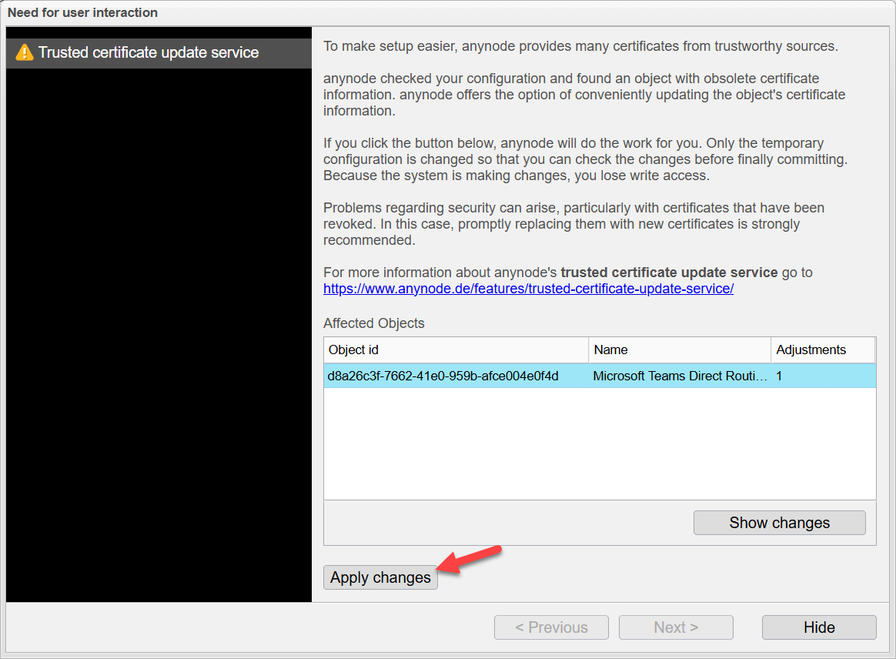This screenshot has width=896, height=659.
Task: Click the bold trusted certificate update service text
Action: tap(669, 273)
